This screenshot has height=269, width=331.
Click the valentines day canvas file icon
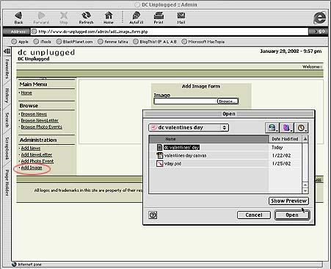[160, 155]
